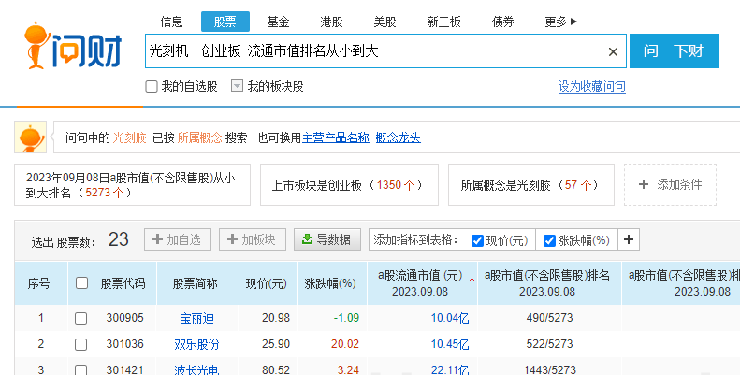Click the 490/5273 ranking cell
This screenshot has height=375, width=740.
pos(549,318)
